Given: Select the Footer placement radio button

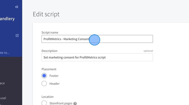Looking at the screenshot, I should [44, 76].
